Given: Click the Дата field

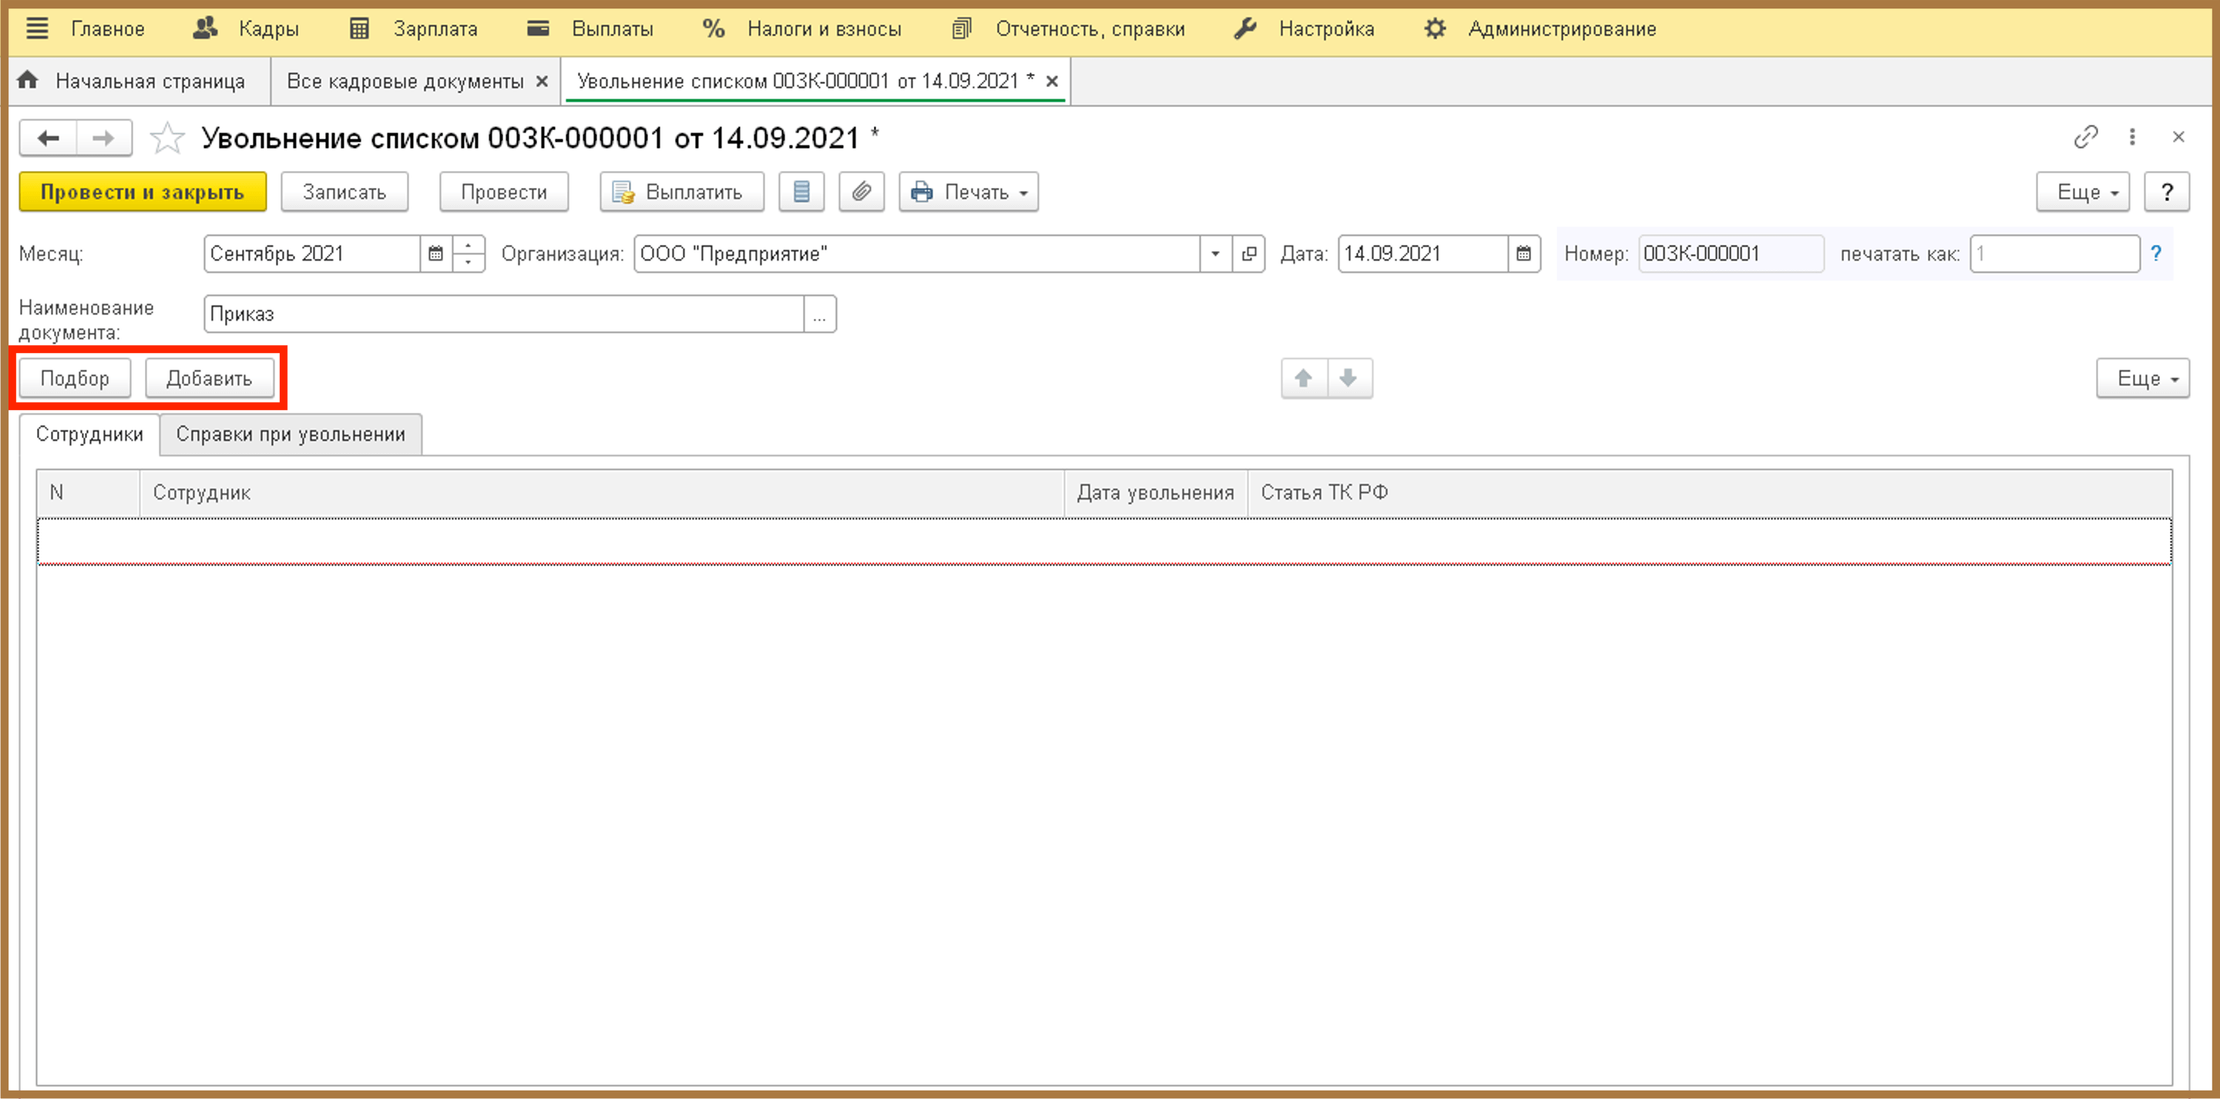Looking at the screenshot, I should pyautogui.click(x=1423, y=254).
